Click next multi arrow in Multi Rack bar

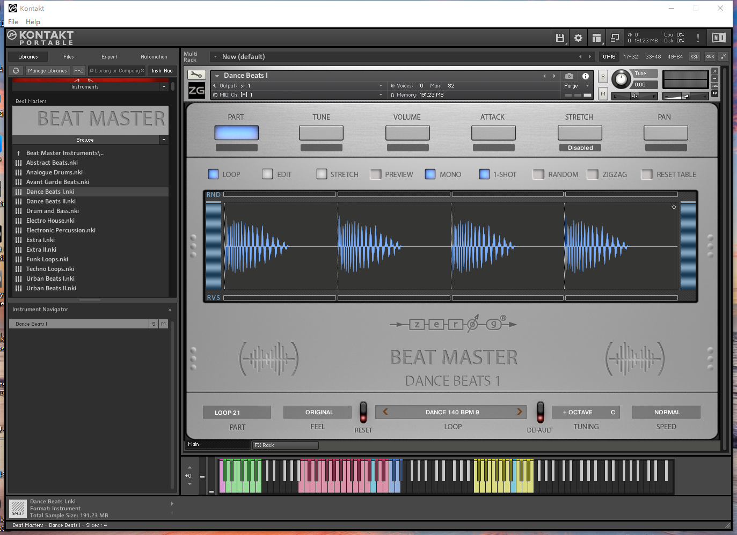(590, 56)
